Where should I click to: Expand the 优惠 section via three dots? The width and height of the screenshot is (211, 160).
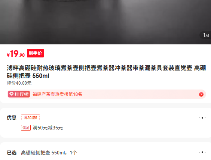click(202, 118)
